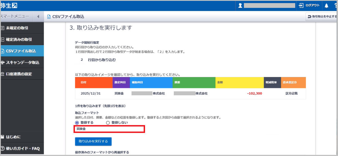
Task: Open 使い方ガイド・FAQ link
Action: point(22,148)
